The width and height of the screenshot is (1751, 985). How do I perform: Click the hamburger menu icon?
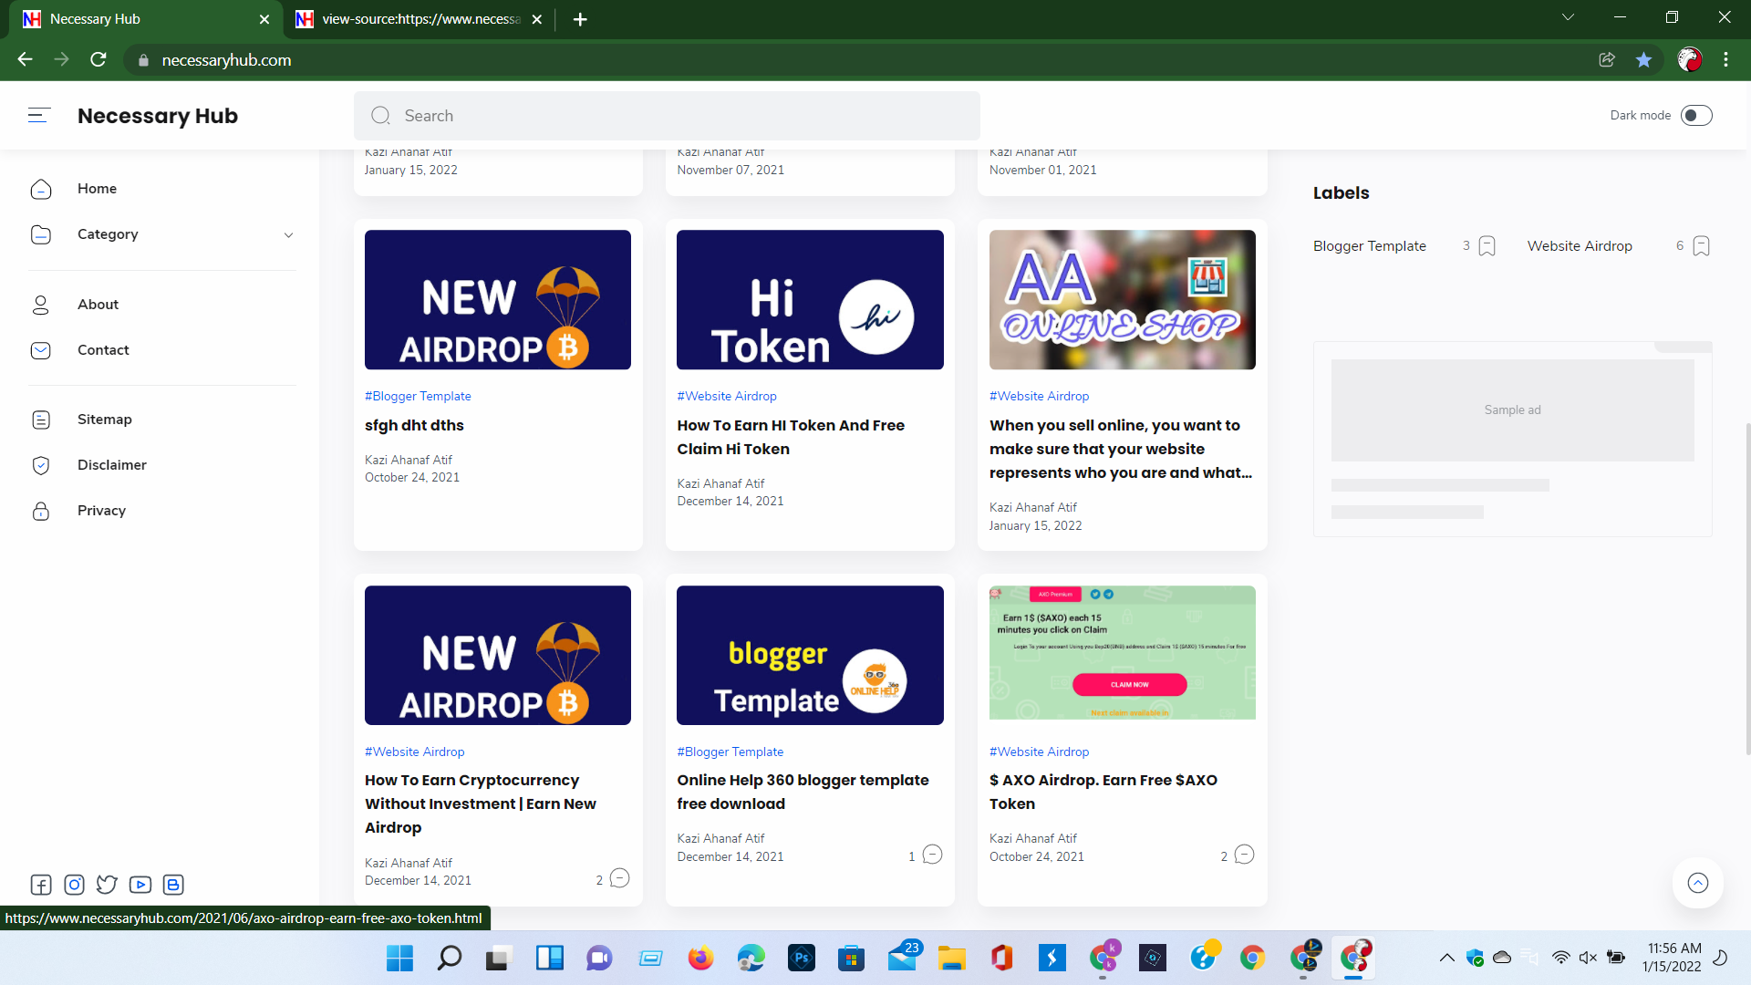pos(39,115)
